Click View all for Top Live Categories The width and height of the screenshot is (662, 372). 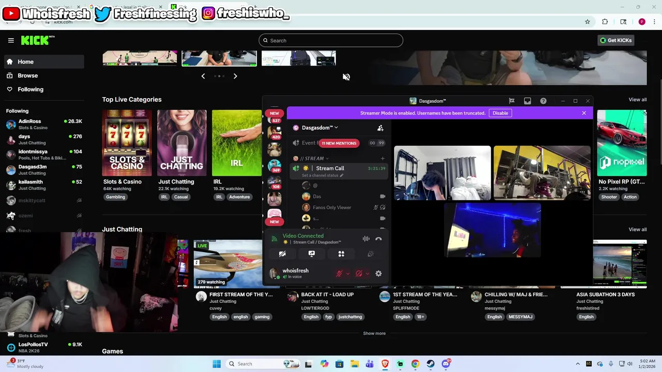click(x=637, y=100)
